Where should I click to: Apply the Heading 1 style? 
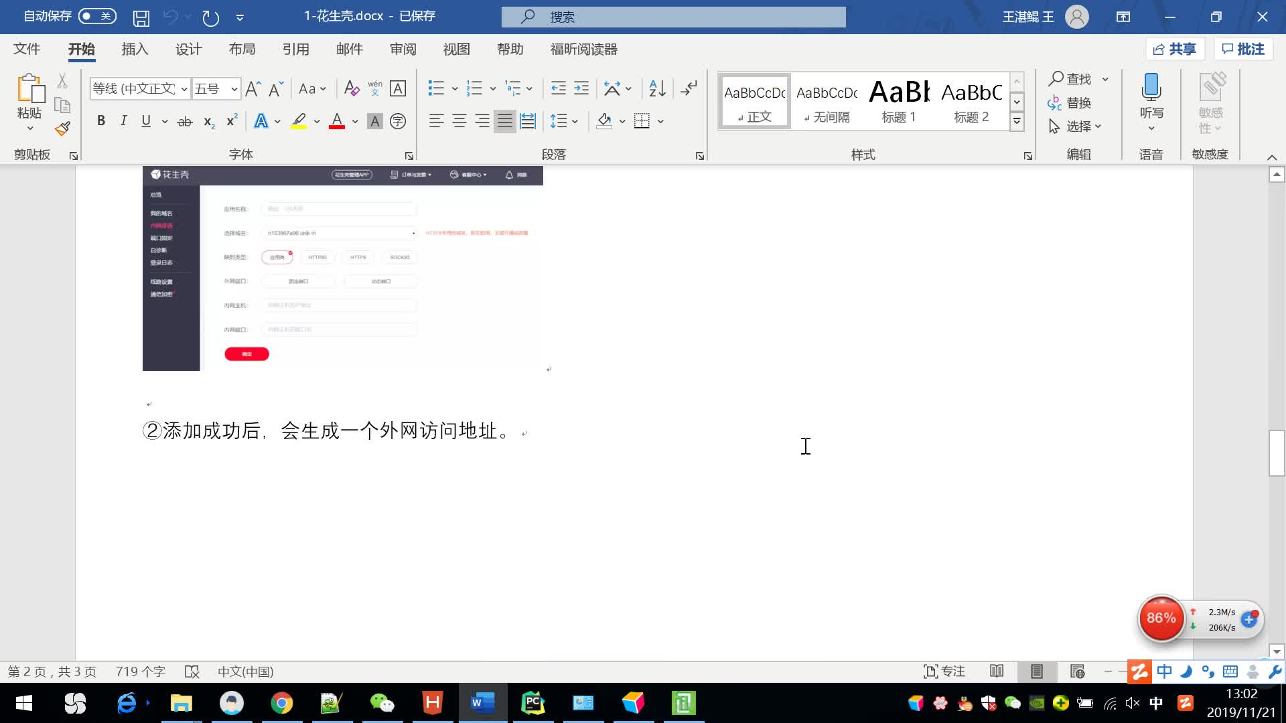click(x=899, y=101)
